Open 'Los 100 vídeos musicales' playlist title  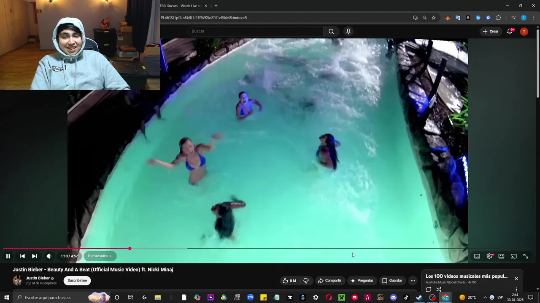coord(467,276)
